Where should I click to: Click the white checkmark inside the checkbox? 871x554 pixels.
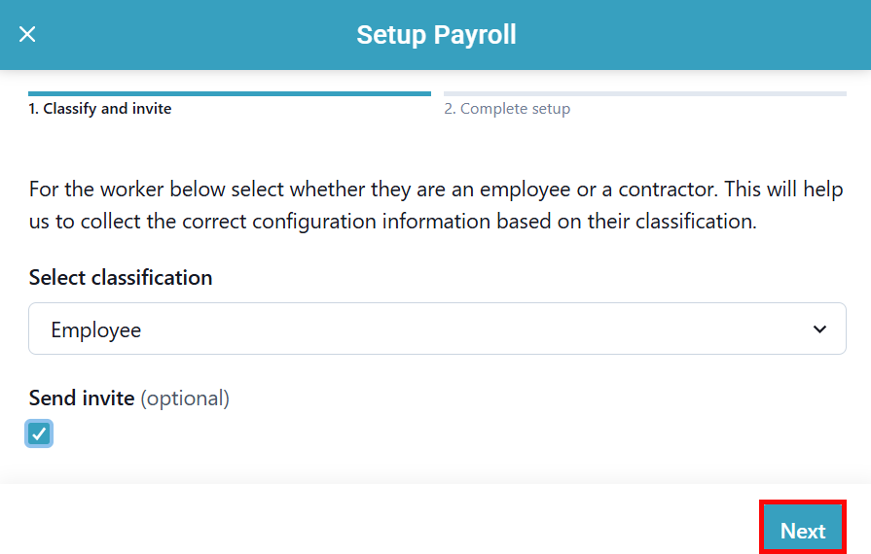click(x=39, y=433)
